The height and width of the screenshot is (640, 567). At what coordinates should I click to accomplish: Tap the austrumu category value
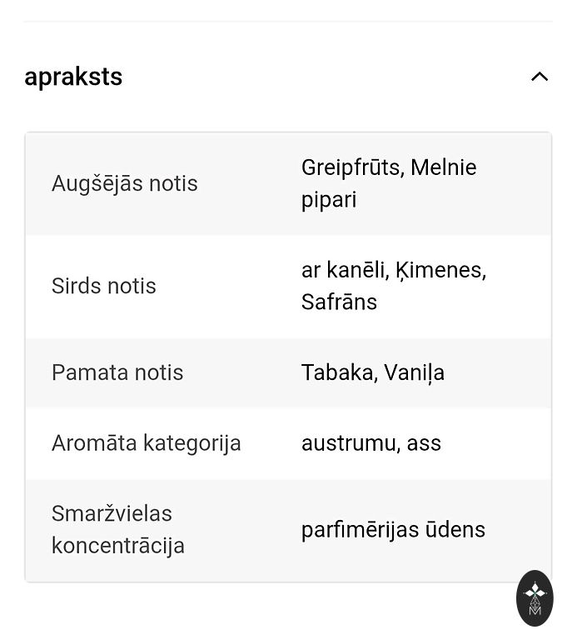click(351, 442)
